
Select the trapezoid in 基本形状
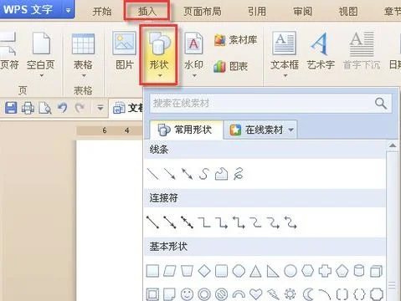coord(187,271)
